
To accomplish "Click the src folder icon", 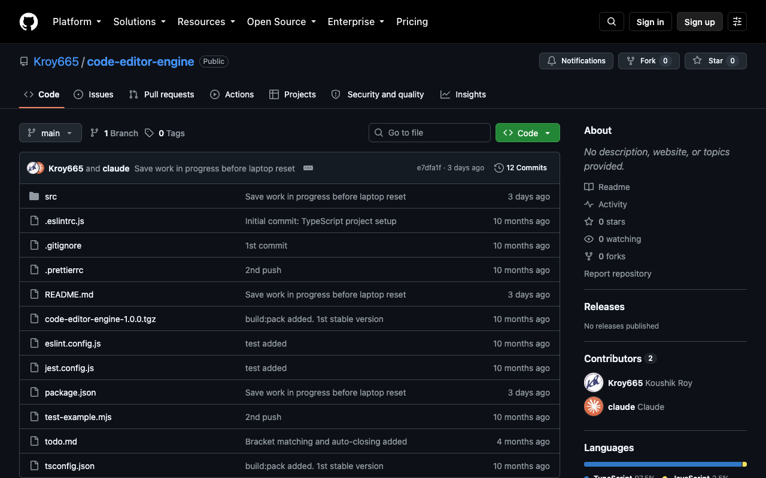I will (34, 197).
